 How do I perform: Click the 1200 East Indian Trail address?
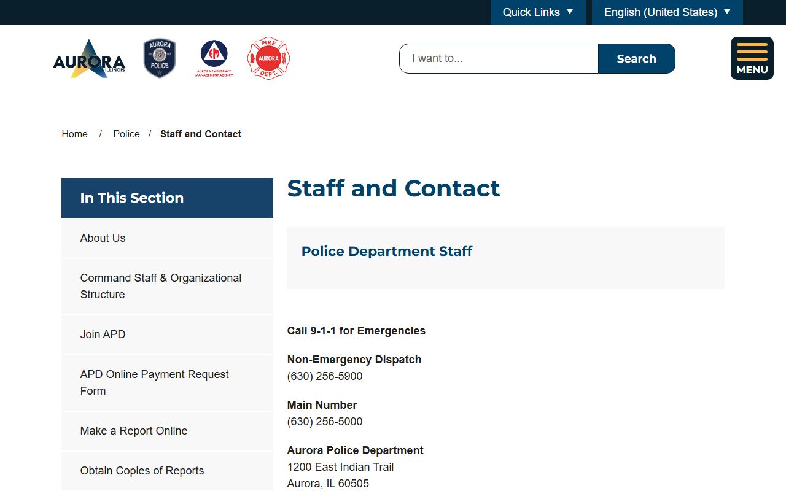[x=341, y=467]
